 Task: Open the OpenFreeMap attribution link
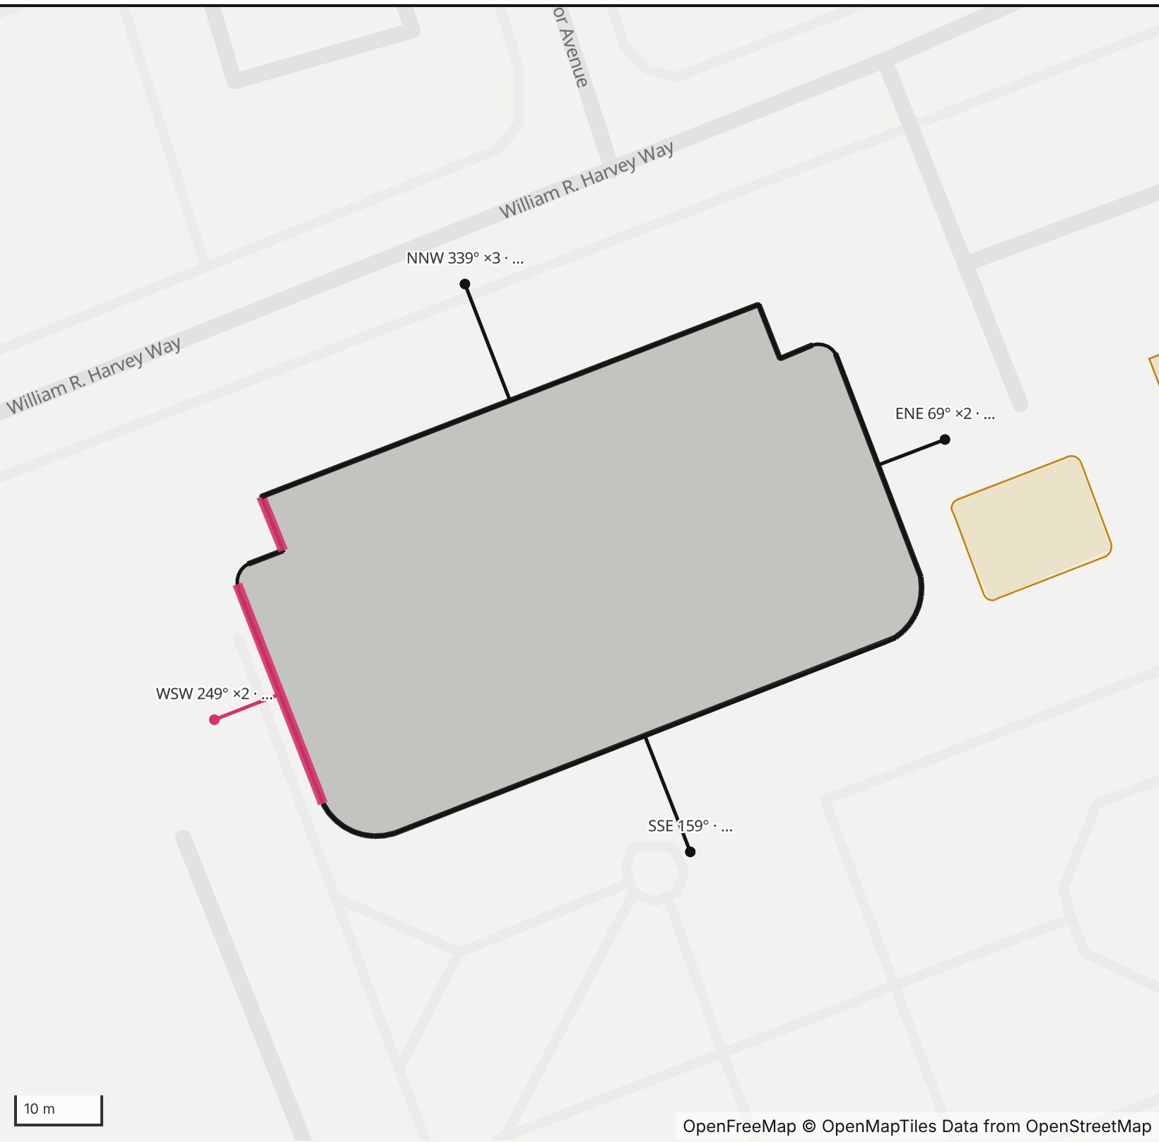pos(739,1126)
